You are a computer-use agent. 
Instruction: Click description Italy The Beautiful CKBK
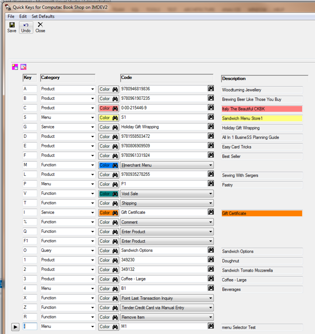coord(262,109)
